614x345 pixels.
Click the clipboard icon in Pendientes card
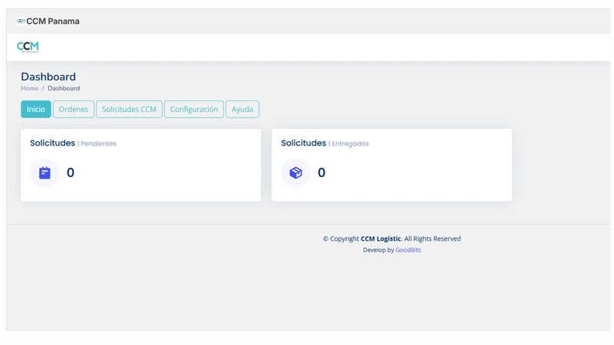45,172
